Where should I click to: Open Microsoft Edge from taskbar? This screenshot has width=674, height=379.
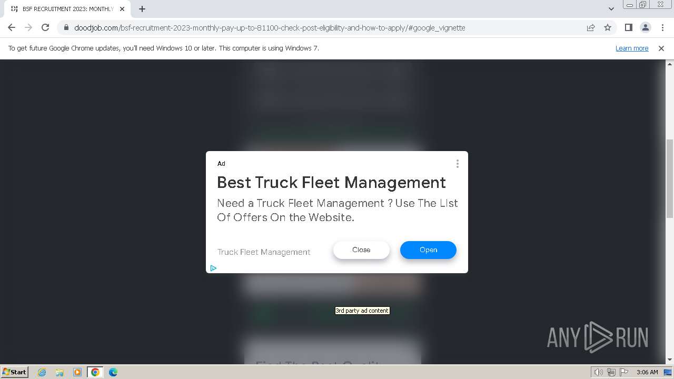113,372
